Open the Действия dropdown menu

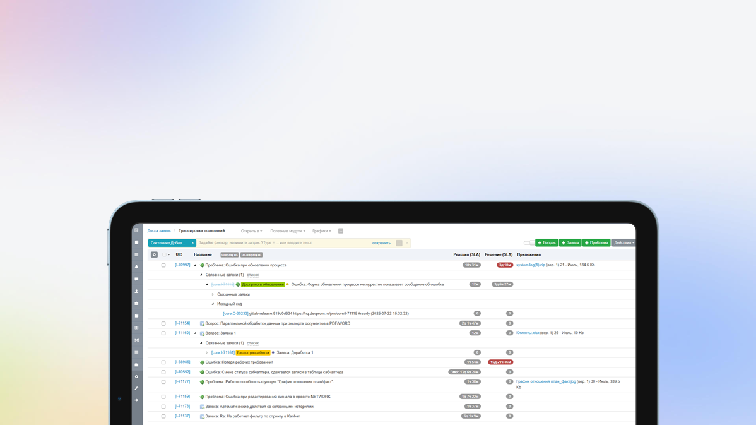click(x=623, y=243)
